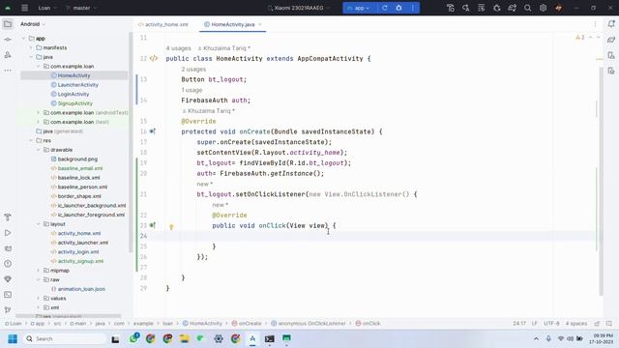Click HomeActivity in breadcrumb bar
Image resolution: width=619 pixels, height=348 pixels.
[202, 323]
